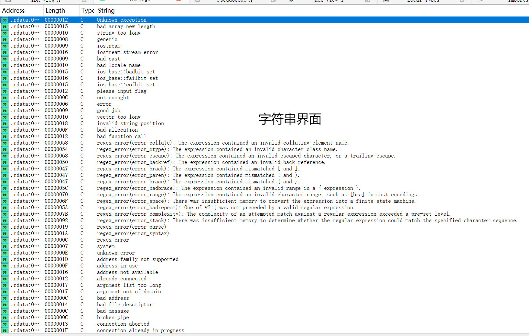Select the 'good job' string entry
The height and width of the screenshot is (336, 529).
(x=109, y=111)
